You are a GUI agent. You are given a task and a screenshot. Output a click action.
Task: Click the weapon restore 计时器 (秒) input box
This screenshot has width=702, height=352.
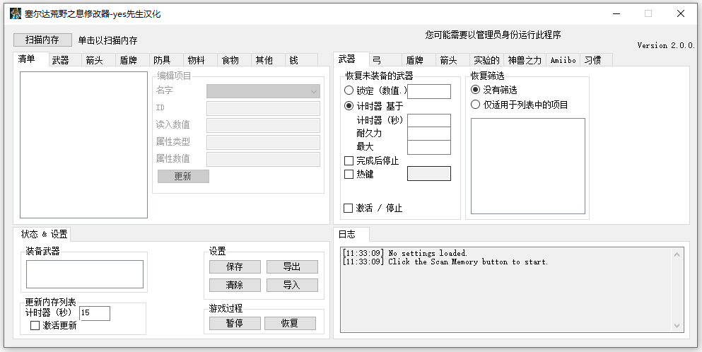[429, 120]
